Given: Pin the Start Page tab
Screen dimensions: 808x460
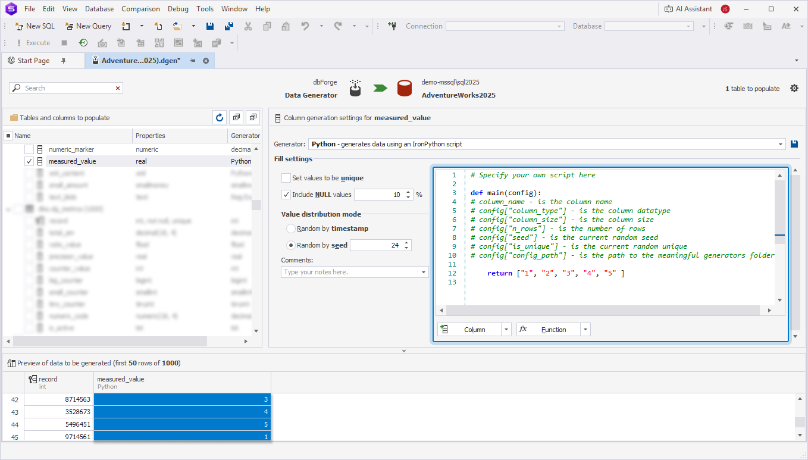Looking at the screenshot, I should (64, 61).
